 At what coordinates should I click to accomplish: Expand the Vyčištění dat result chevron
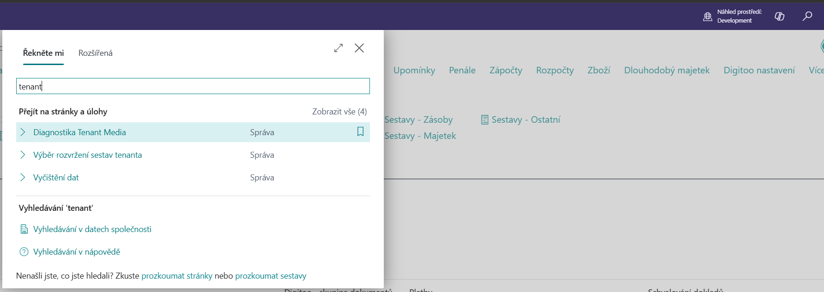(23, 178)
